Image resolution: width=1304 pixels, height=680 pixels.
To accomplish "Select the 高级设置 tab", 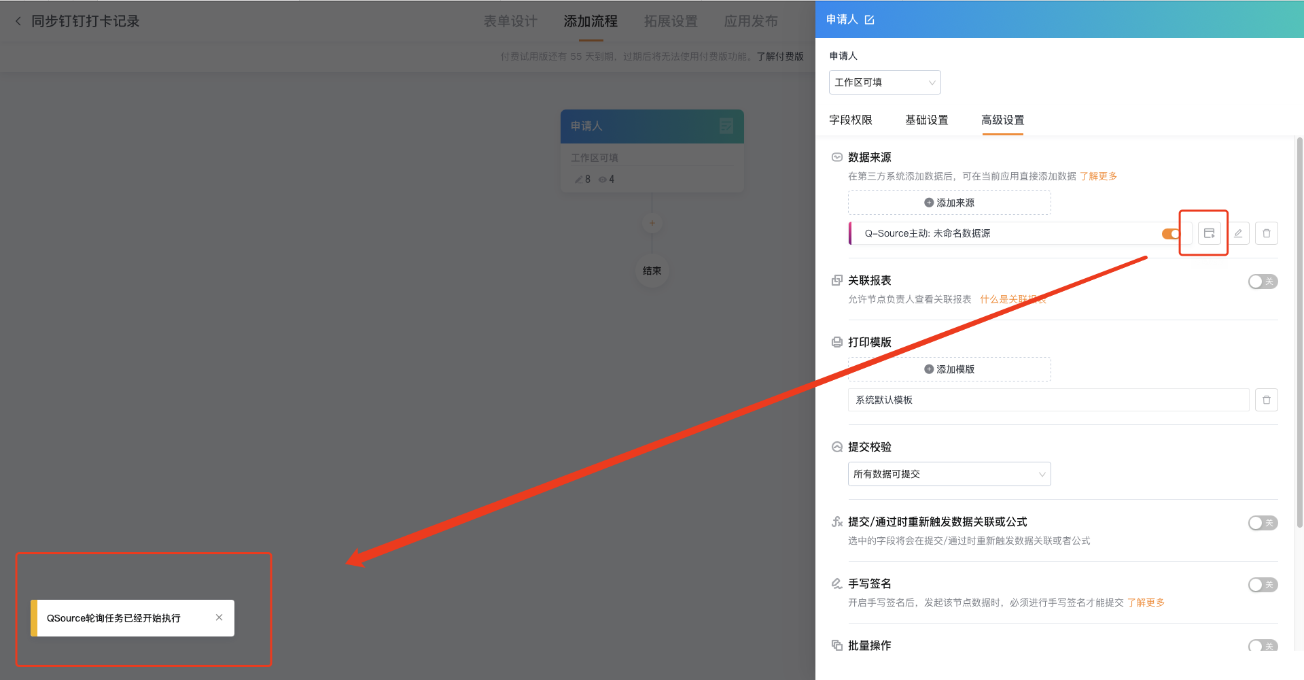I will (x=1003, y=120).
